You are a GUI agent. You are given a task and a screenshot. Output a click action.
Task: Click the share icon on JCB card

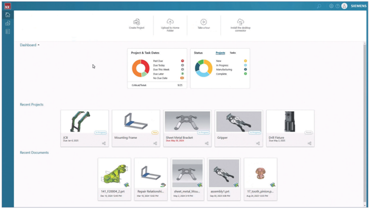pos(104,143)
